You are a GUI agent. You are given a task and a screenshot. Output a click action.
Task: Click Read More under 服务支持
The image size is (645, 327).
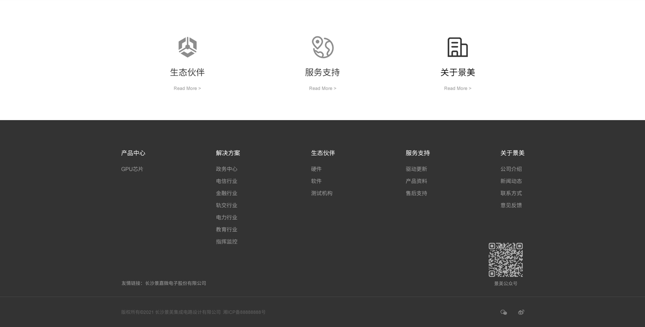pos(322,88)
